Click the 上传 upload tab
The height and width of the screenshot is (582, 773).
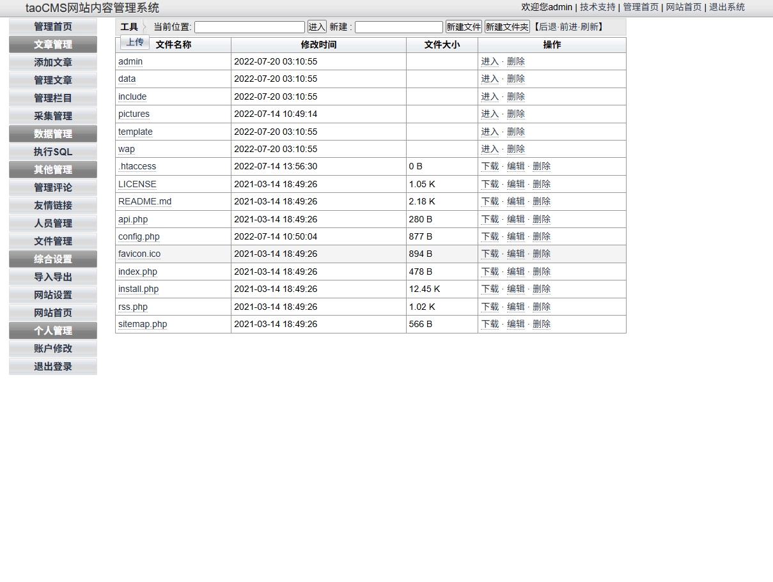tap(135, 42)
